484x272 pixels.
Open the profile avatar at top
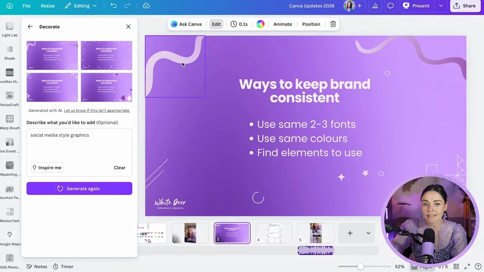pyautogui.click(x=349, y=6)
